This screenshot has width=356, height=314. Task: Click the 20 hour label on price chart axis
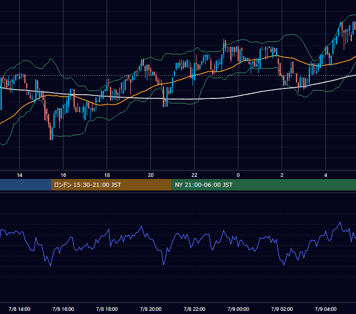(x=151, y=175)
